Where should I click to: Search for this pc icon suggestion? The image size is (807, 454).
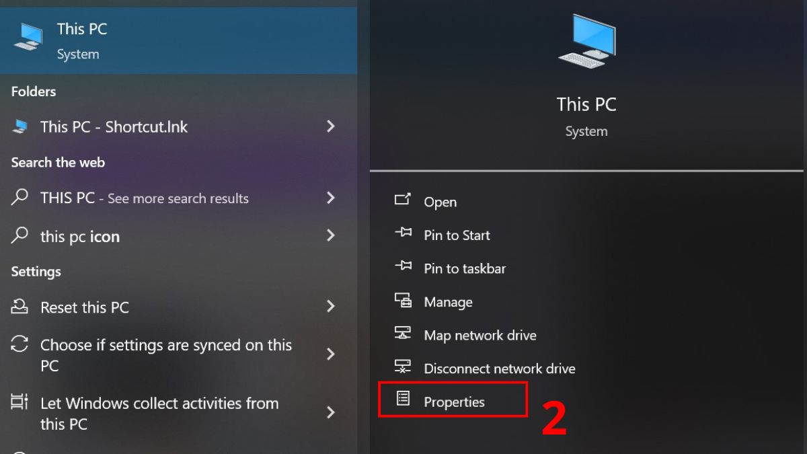point(80,236)
